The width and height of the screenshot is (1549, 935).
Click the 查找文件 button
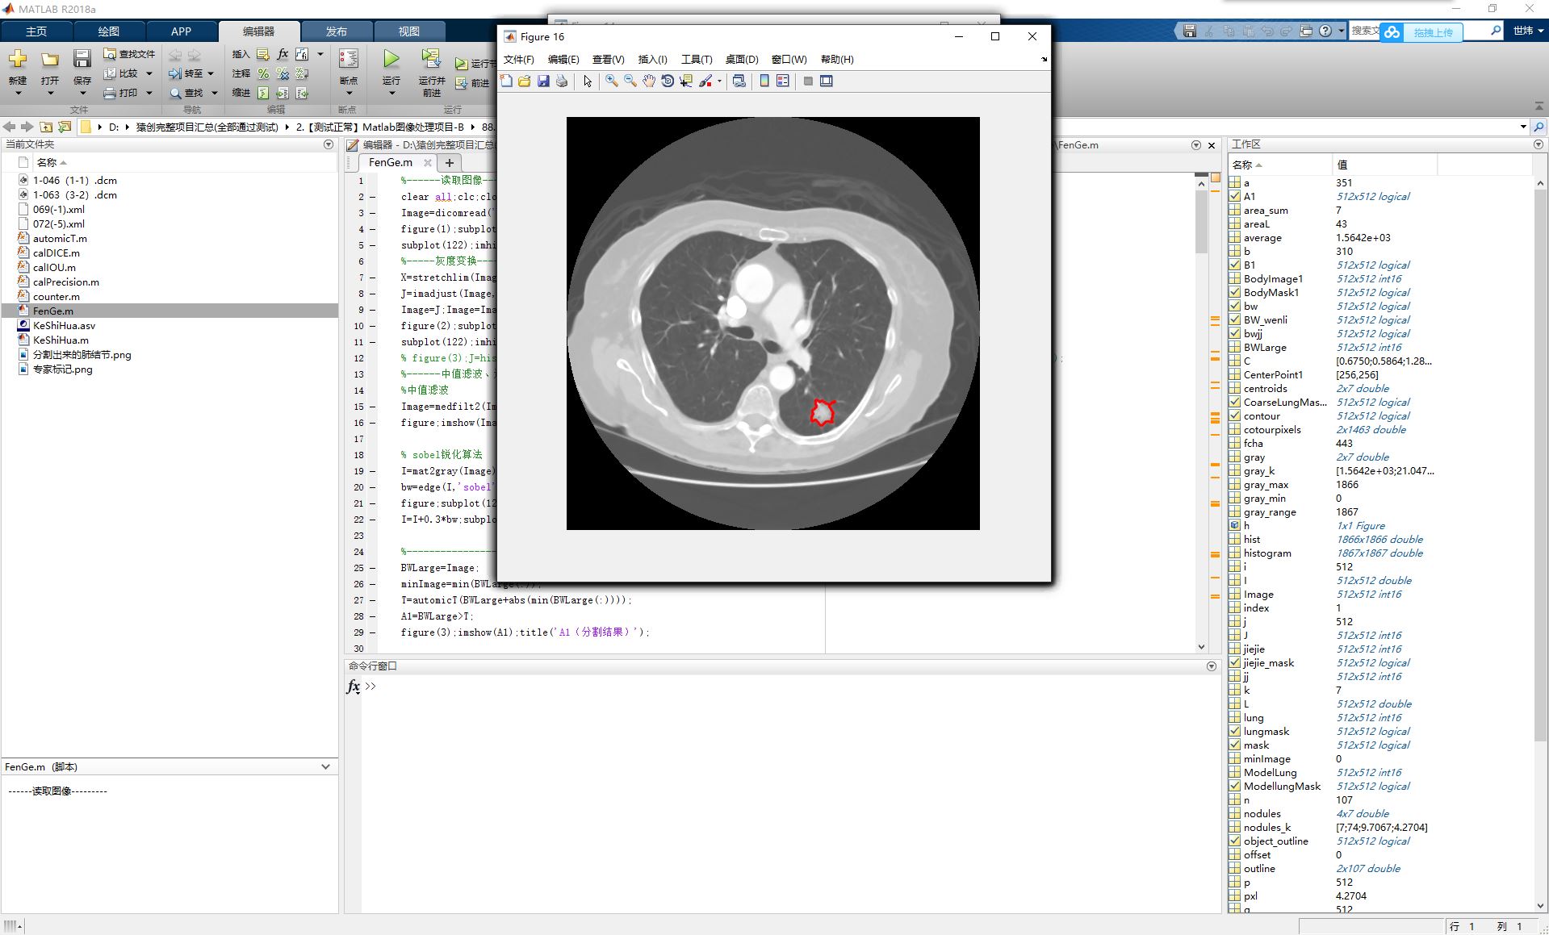(x=129, y=54)
